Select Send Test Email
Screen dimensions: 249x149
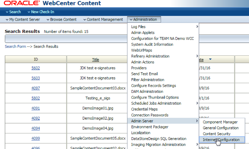pyautogui.click(x=144, y=74)
